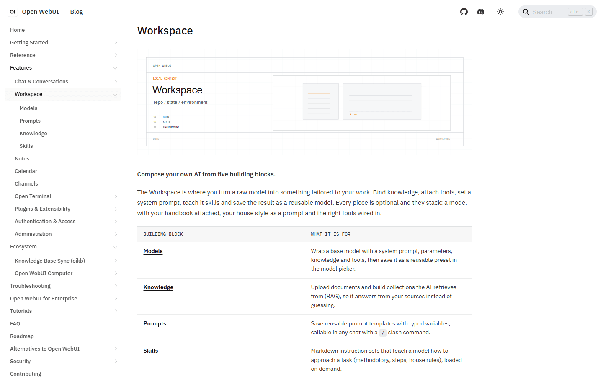The width and height of the screenshot is (603, 377).
Task: Expand Knowledge Base Sync (oikb) chevron
Action: 116,261
